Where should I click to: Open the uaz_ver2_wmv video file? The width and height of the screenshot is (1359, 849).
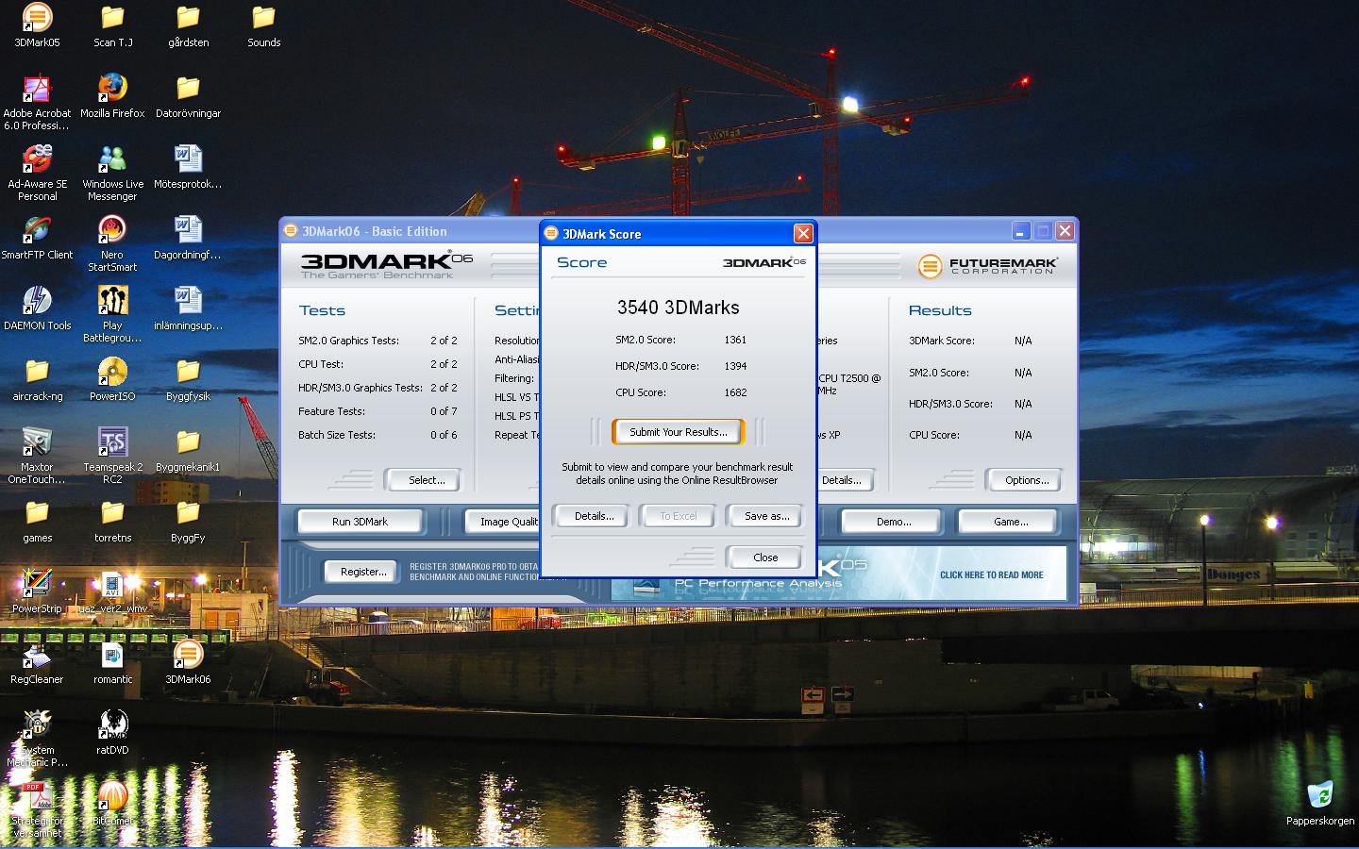(112, 591)
